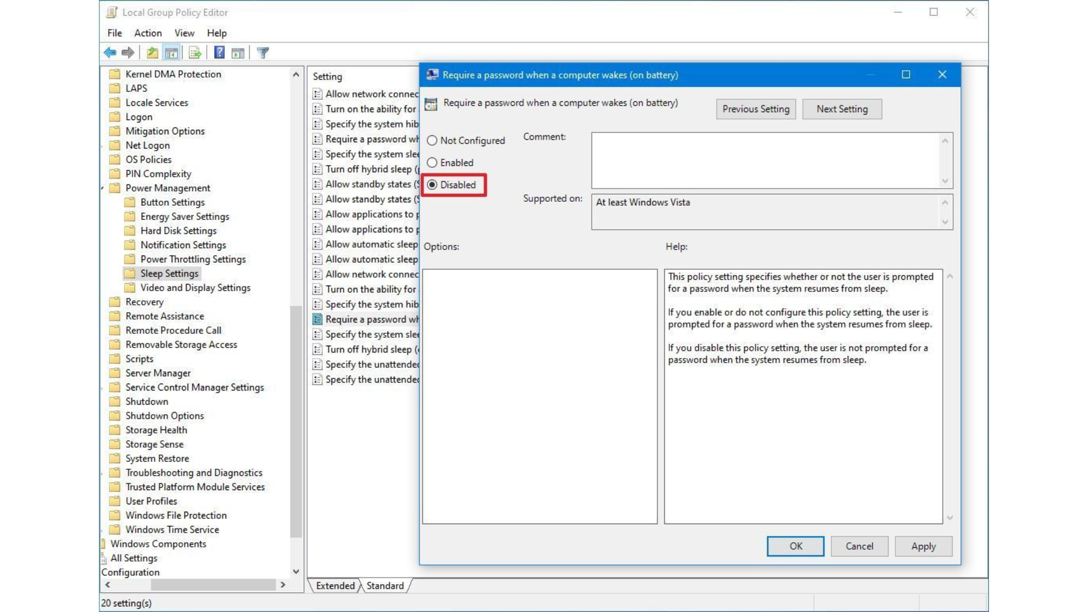Open Help via the question mark icon

tap(219, 53)
